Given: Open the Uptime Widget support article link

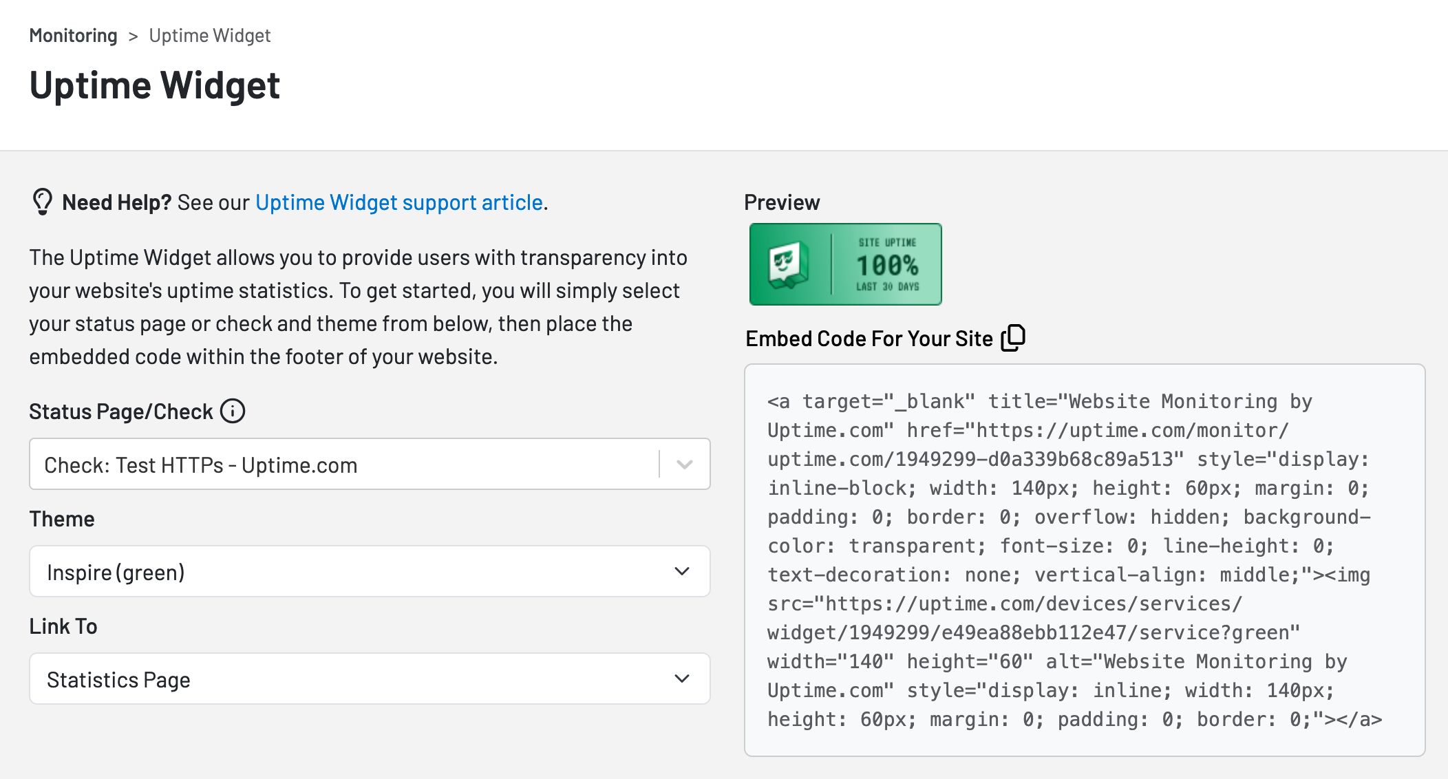Looking at the screenshot, I should click(x=399, y=202).
